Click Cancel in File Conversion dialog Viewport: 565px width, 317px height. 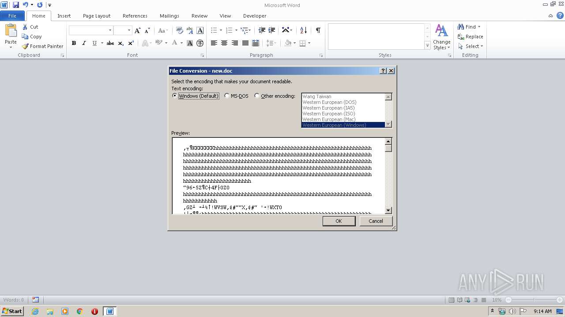pos(376,221)
